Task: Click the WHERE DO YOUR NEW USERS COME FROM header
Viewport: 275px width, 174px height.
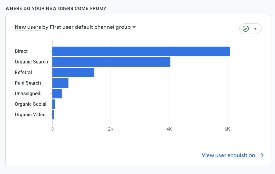Action: [x=56, y=8]
